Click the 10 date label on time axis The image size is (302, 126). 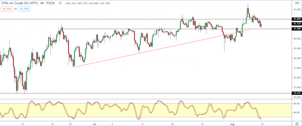262,124
